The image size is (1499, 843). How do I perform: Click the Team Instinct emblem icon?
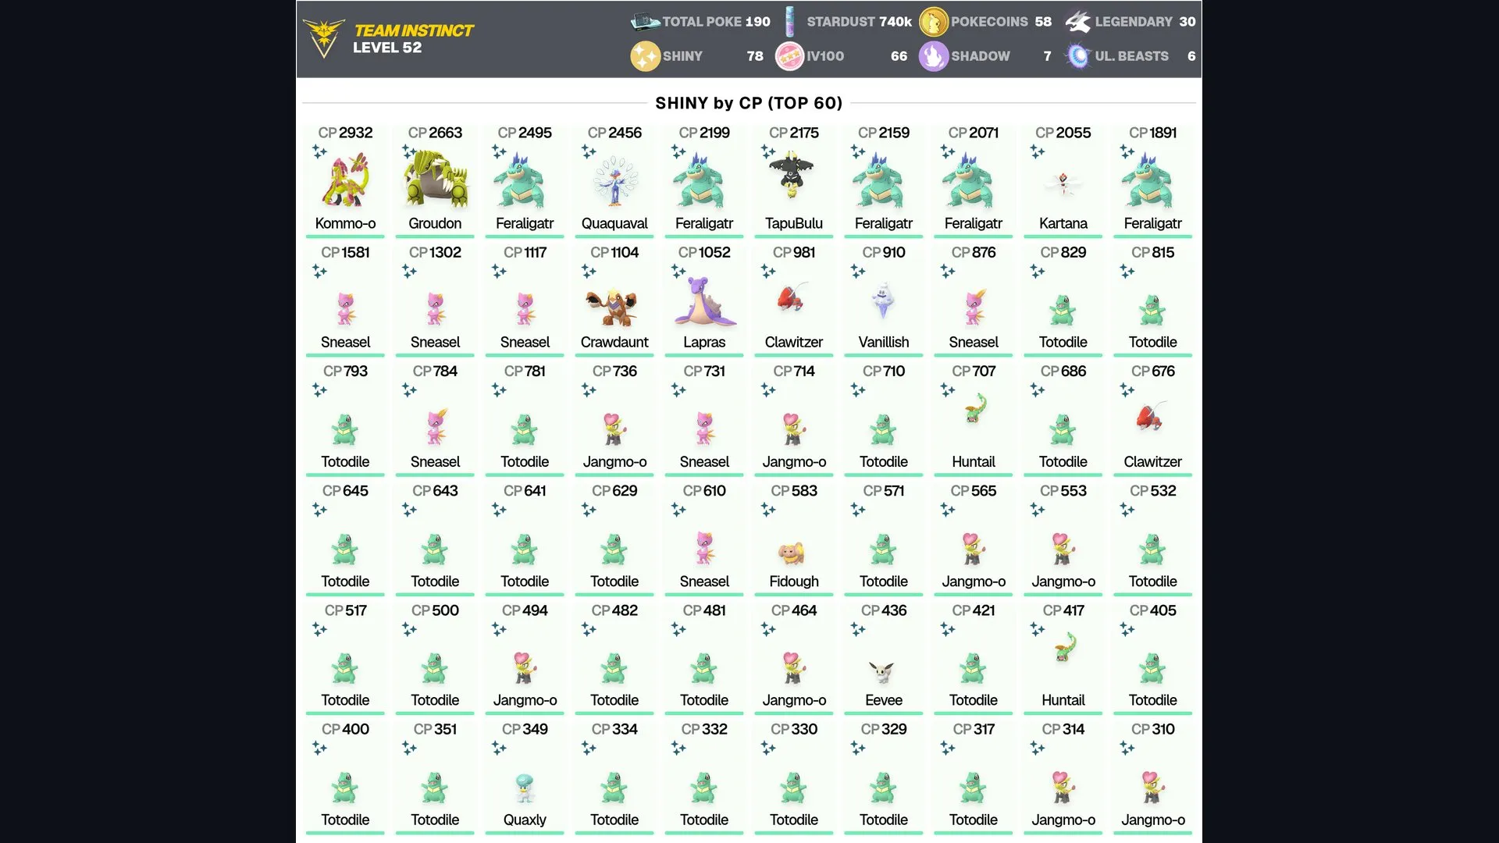323,38
